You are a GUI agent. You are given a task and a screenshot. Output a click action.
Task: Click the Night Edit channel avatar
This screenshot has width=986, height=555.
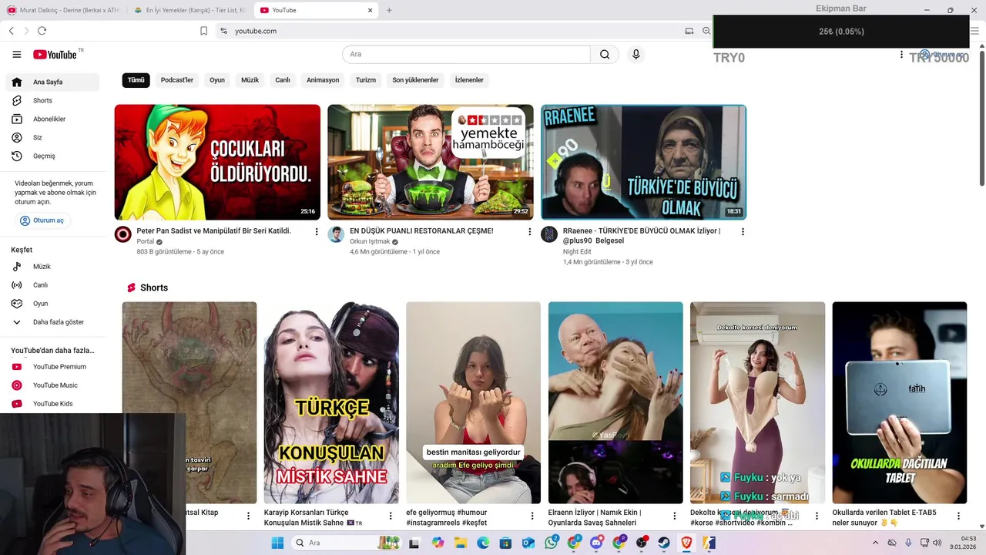coord(549,234)
